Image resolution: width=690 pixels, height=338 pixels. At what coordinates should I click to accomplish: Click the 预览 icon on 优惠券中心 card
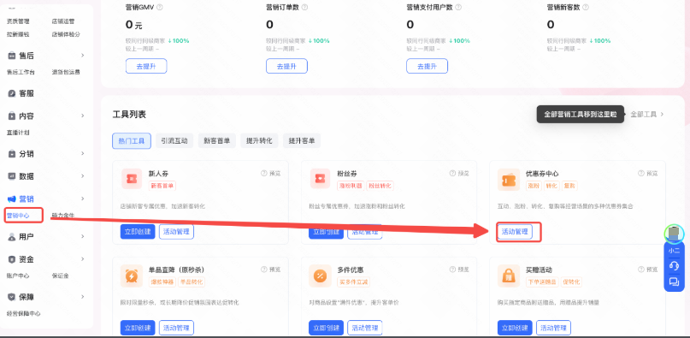(x=641, y=173)
